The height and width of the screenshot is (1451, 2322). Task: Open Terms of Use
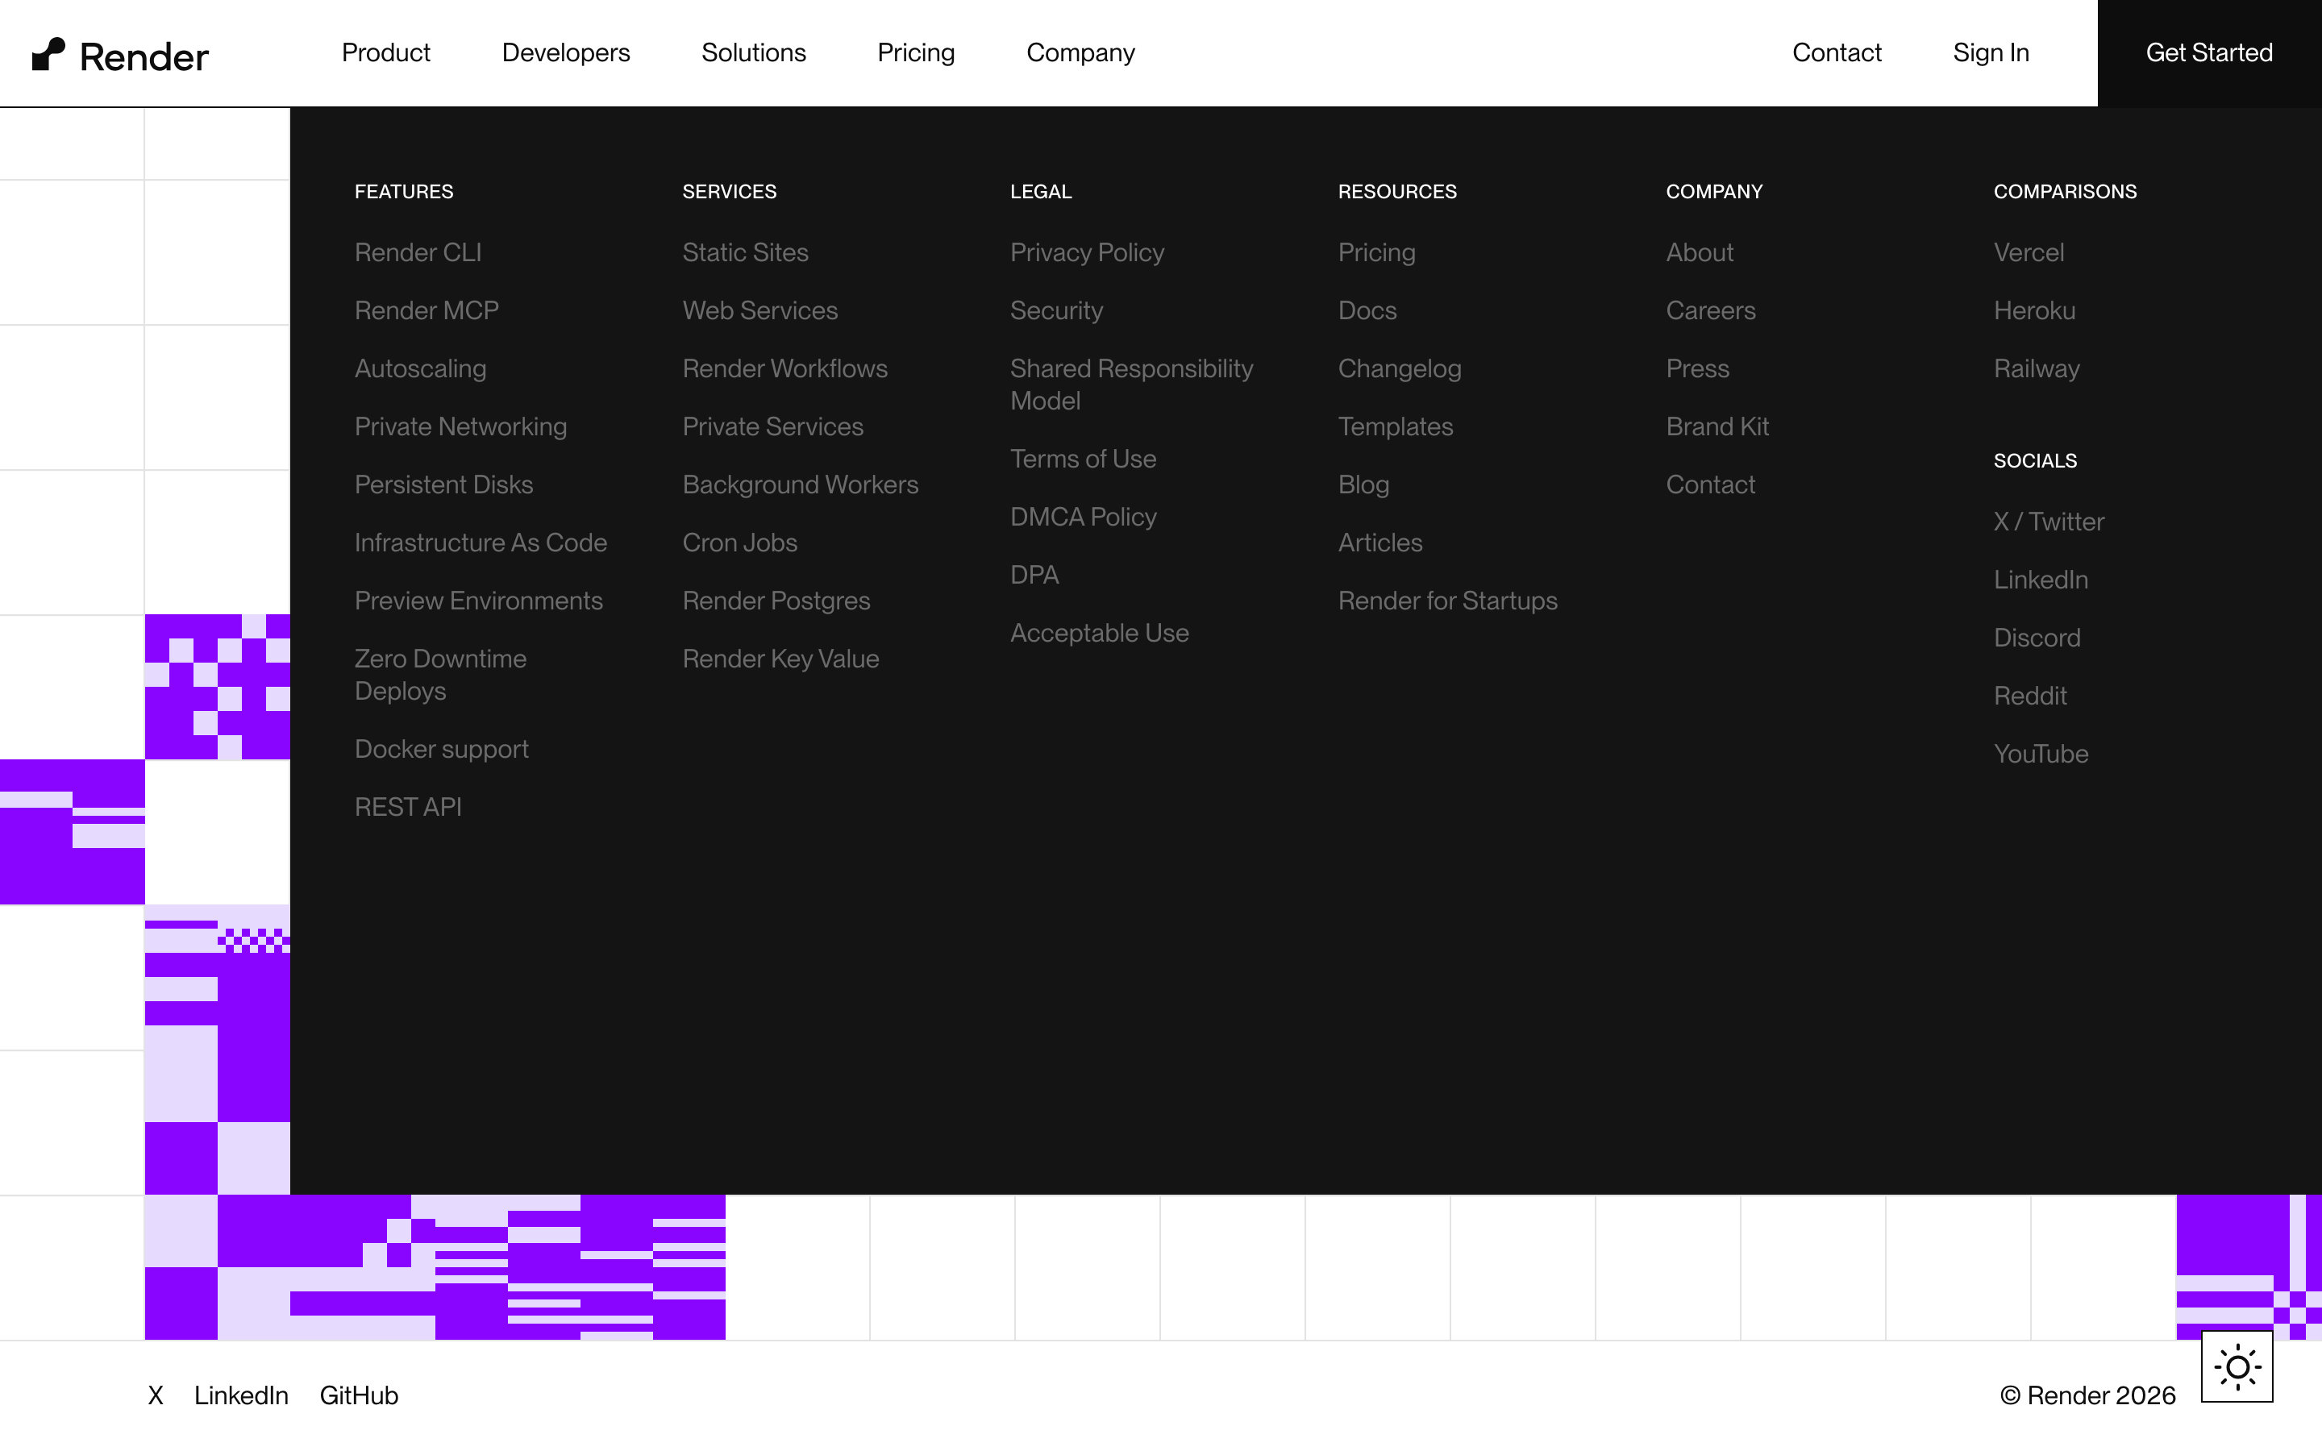[x=1084, y=459]
